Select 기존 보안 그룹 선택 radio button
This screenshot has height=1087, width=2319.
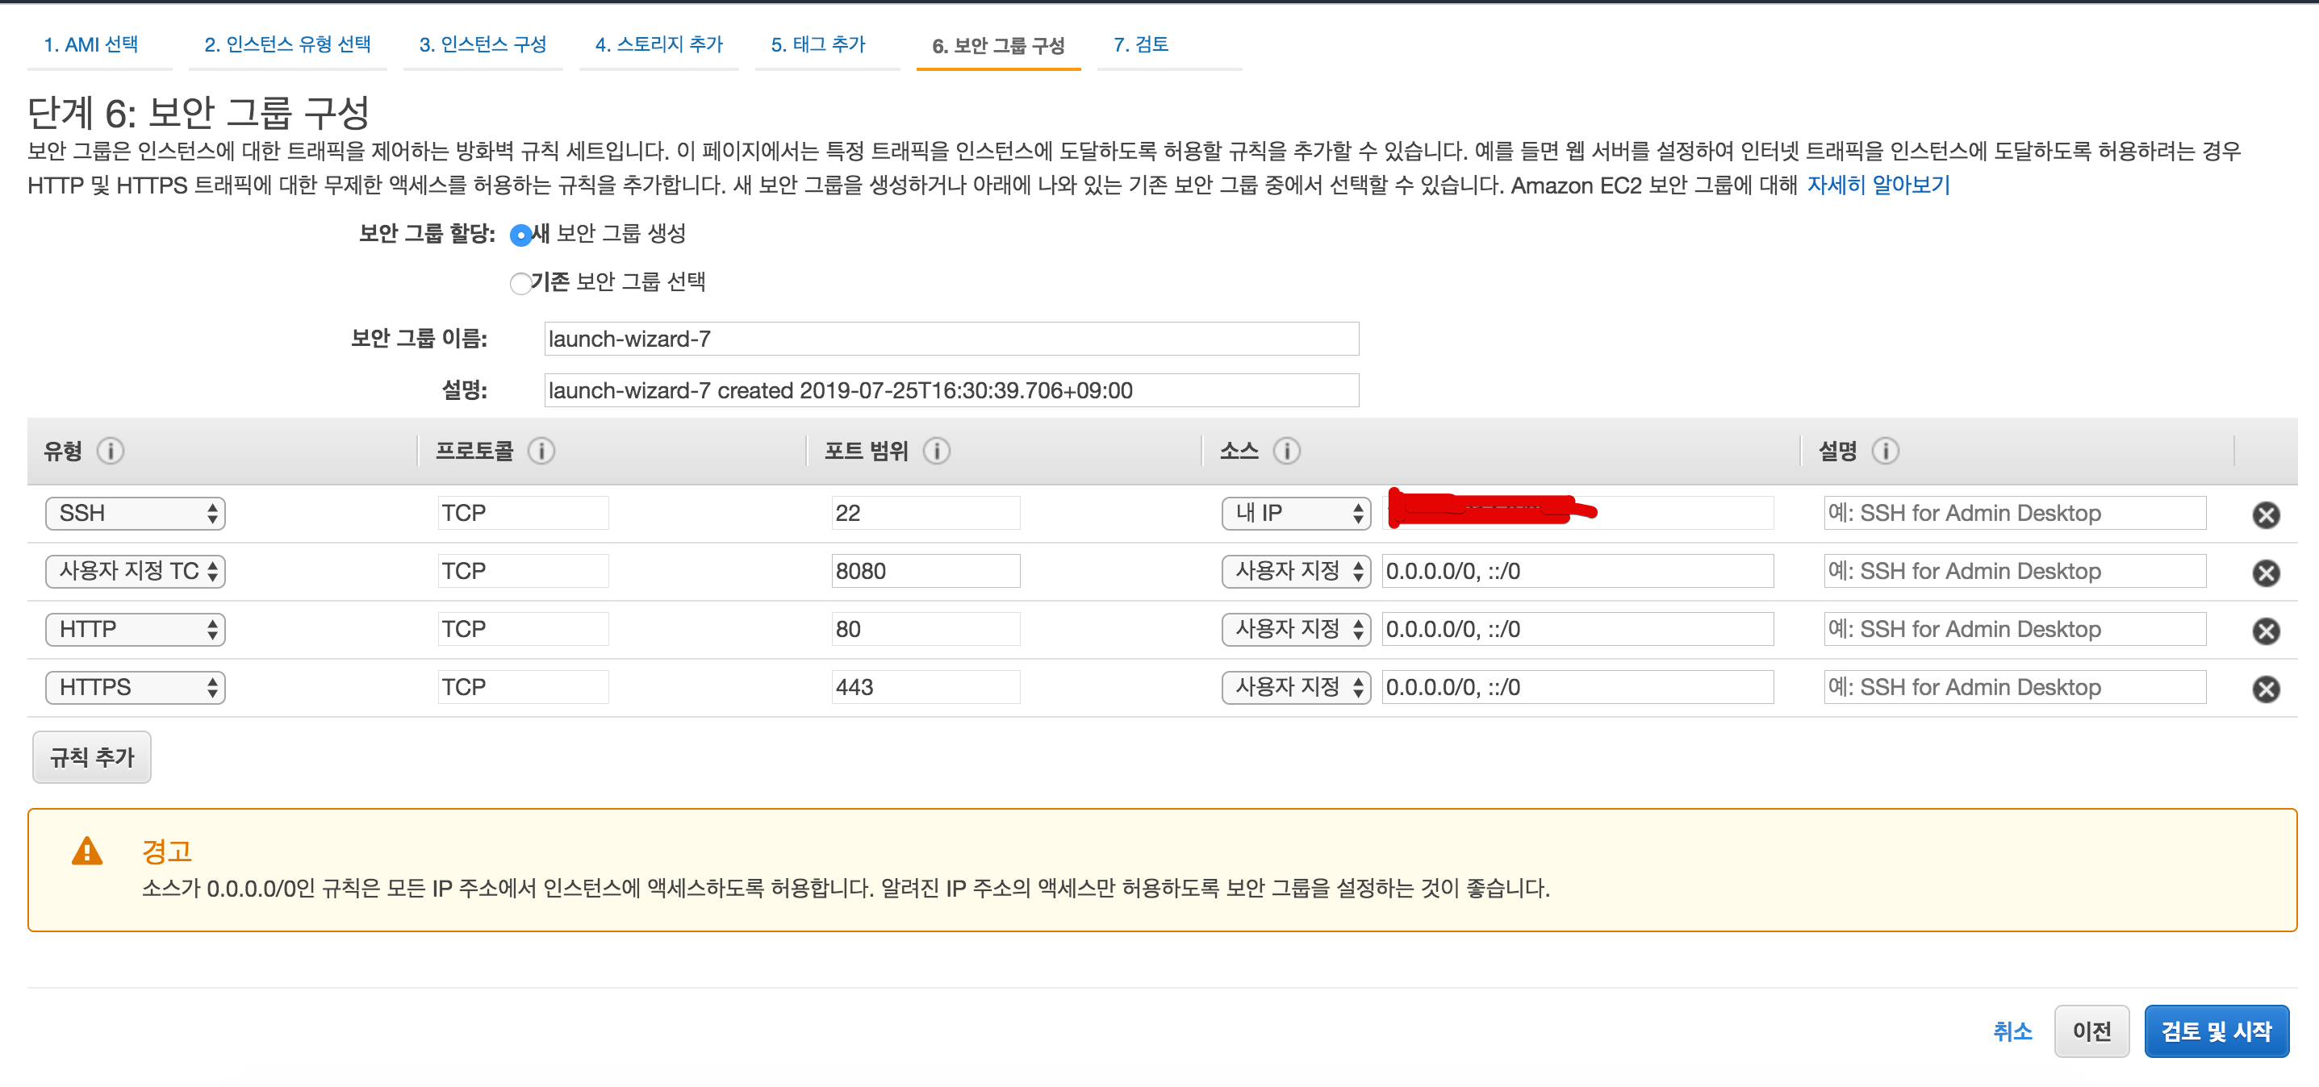tap(520, 285)
